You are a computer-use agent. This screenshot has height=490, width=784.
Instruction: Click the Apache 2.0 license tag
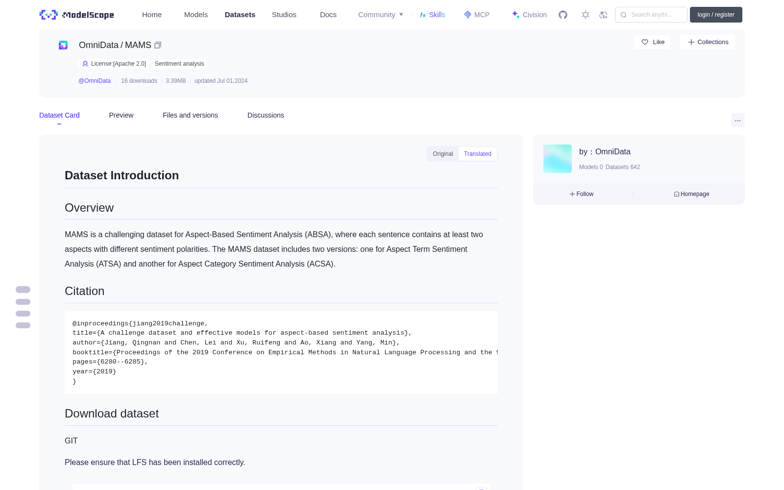(x=114, y=64)
